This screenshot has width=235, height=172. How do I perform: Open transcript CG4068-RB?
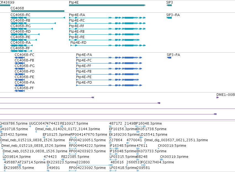click(20, 20)
